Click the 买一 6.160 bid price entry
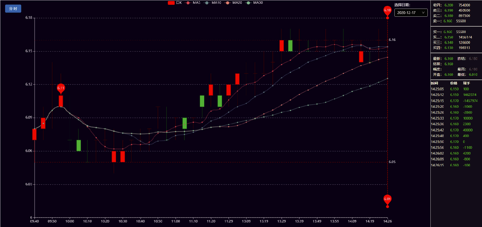The image size is (482, 227). (448, 32)
